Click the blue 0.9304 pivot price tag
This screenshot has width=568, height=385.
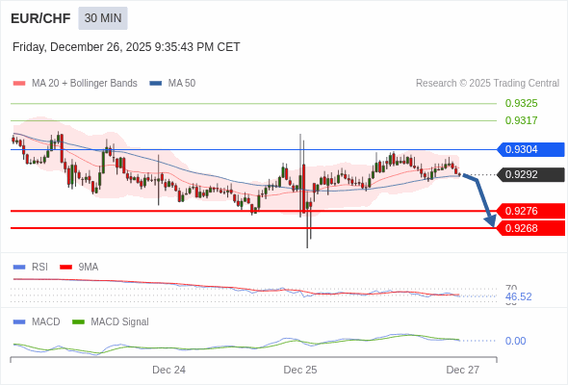coord(530,149)
